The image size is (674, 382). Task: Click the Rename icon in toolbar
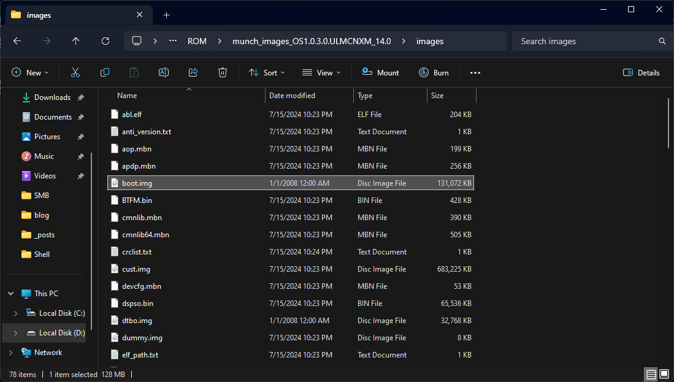164,72
